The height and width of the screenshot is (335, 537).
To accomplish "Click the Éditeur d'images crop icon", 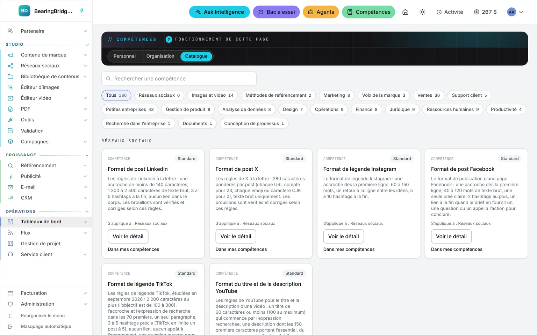I will pos(10,88).
